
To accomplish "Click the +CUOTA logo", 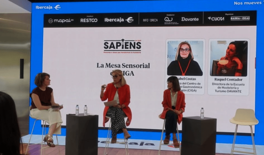I will pos(216,18).
